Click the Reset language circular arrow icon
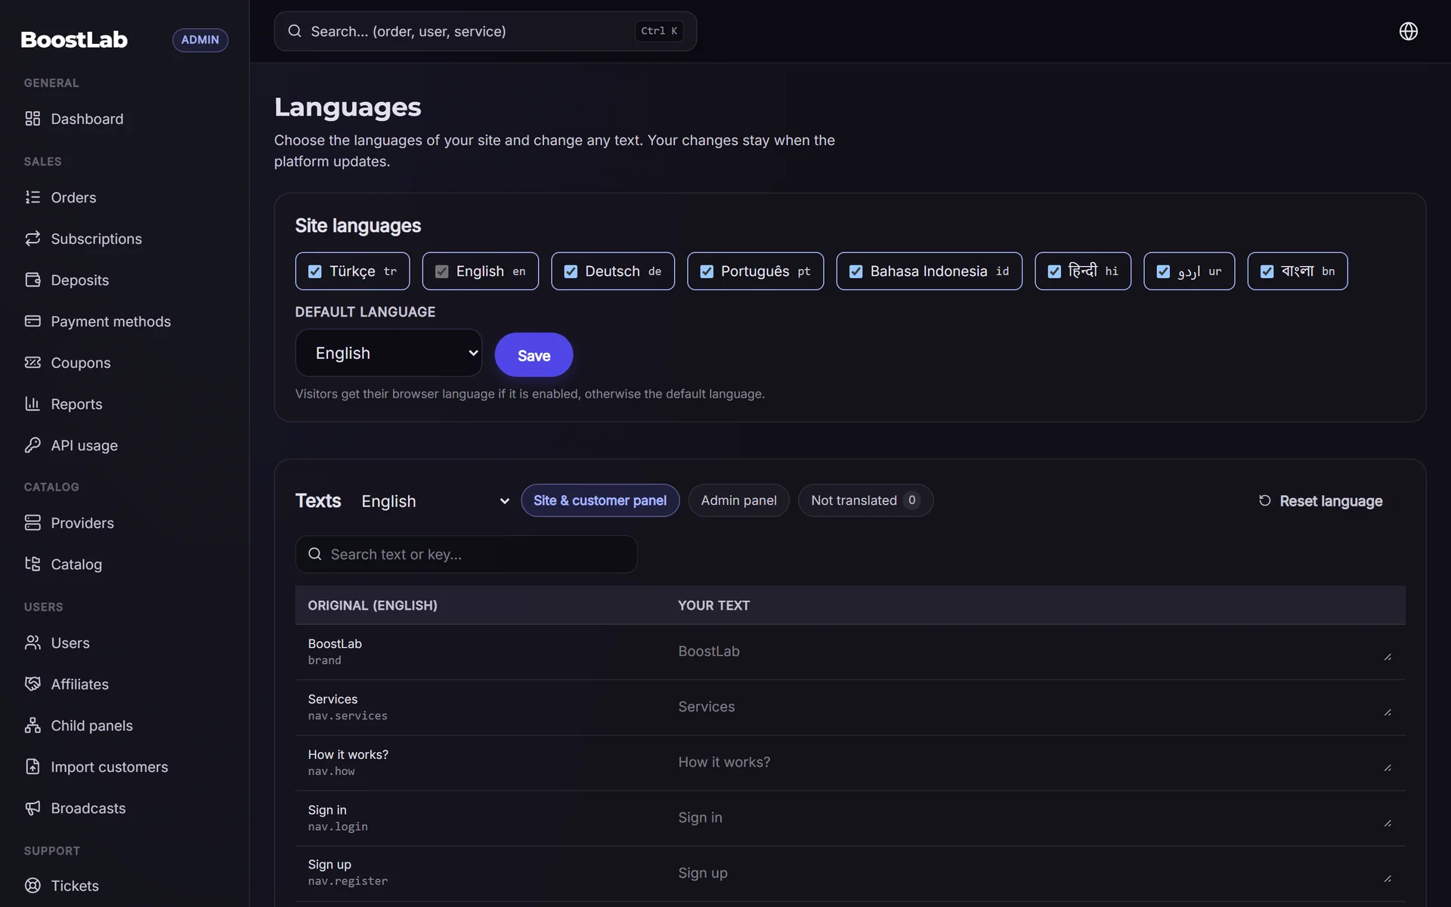 tap(1264, 500)
